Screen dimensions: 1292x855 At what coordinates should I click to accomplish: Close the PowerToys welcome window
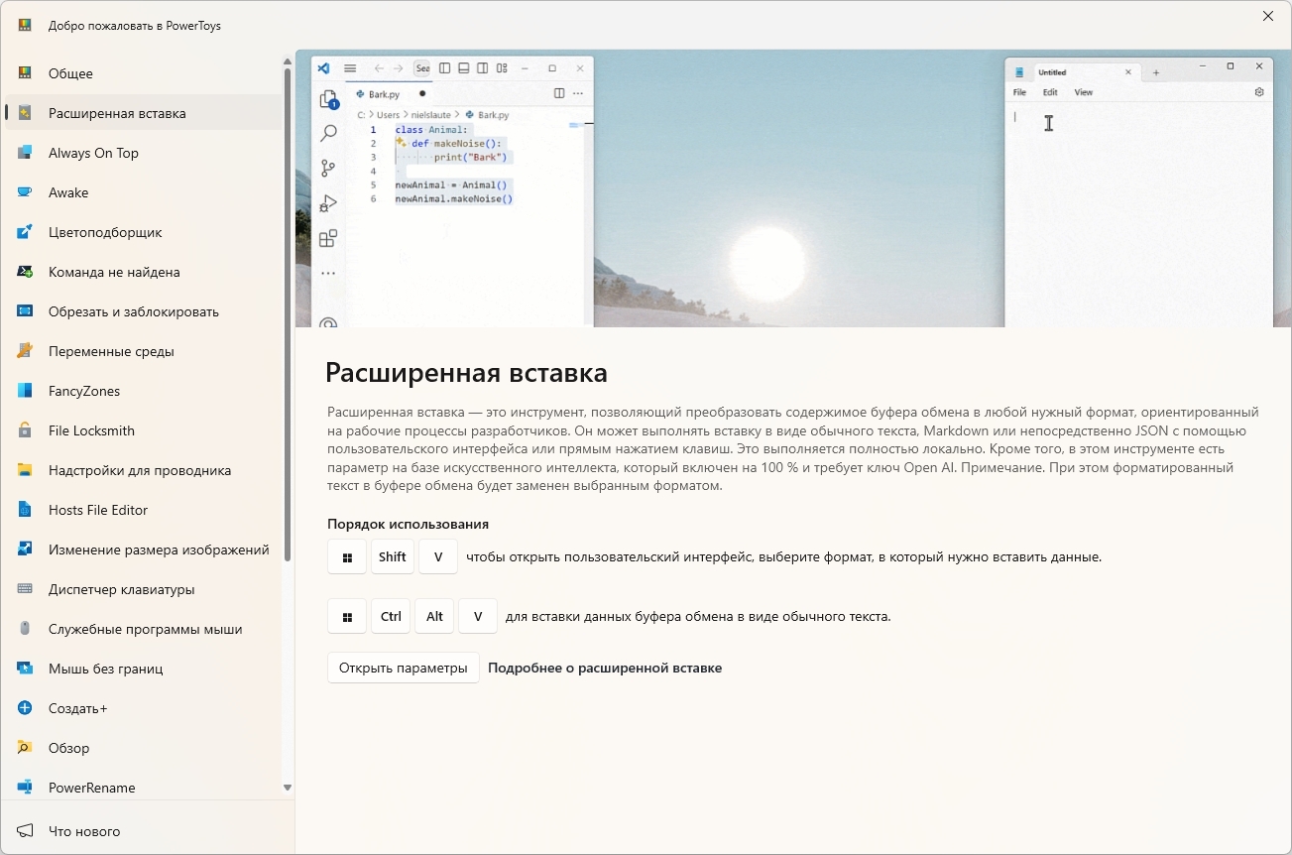pyautogui.click(x=1268, y=16)
